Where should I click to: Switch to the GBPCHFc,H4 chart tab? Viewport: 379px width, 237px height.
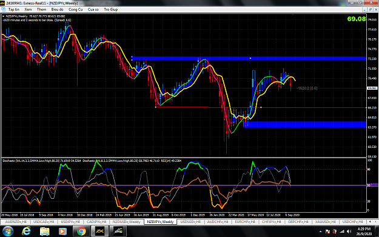[298, 222]
